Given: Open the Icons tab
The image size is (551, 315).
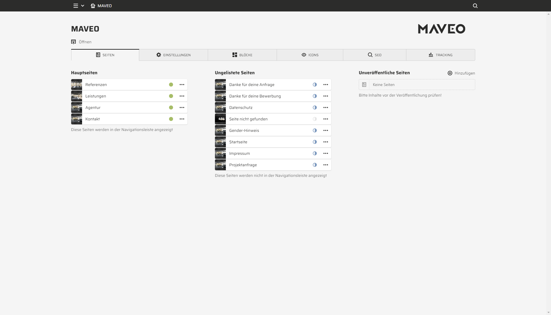Looking at the screenshot, I should (310, 55).
